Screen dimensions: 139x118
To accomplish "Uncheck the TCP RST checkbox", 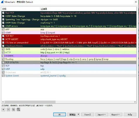I will click(x=3, y=36).
